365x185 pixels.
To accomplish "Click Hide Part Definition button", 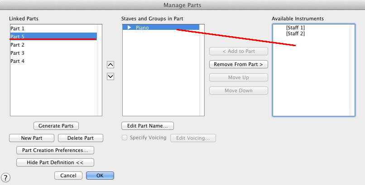I will coord(55,162).
